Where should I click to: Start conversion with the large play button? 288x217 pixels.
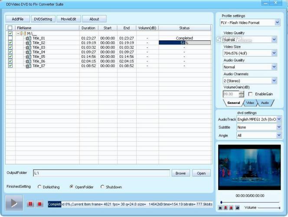coord(14,203)
